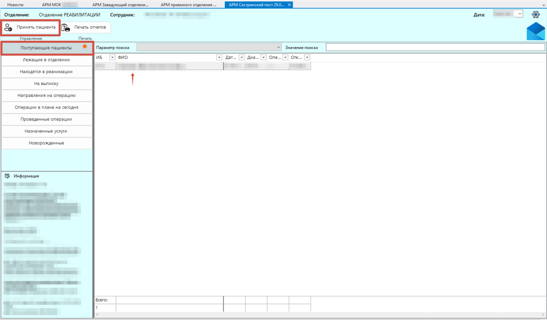Expand the Параметр поиска dropdown
The image size is (547, 320).
click(x=278, y=48)
